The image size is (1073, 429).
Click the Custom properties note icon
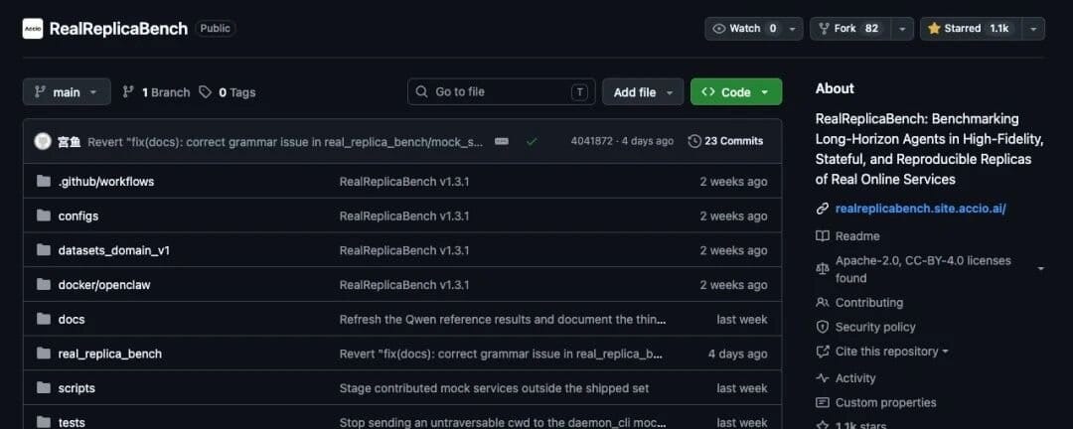coord(823,402)
